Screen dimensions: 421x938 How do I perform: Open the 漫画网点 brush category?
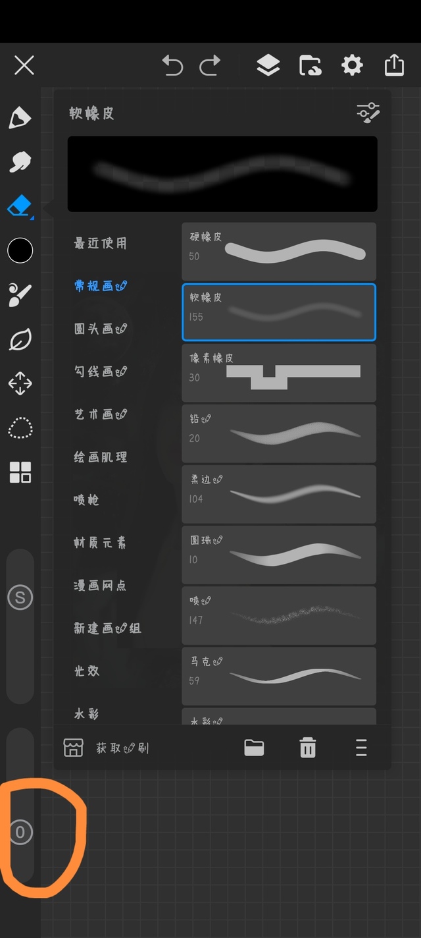100,586
